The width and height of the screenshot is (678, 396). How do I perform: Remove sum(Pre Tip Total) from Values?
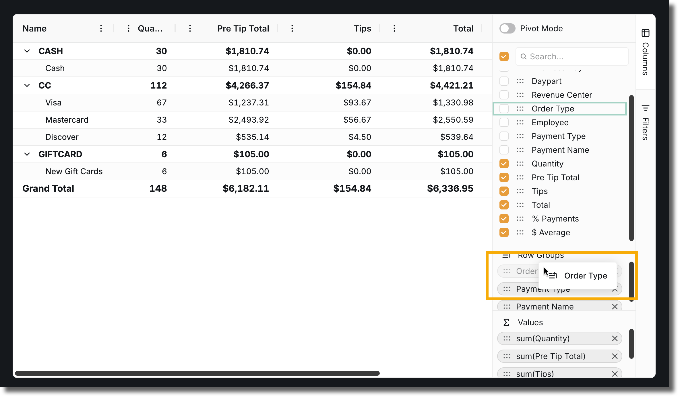pyautogui.click(x=615, y=356)
